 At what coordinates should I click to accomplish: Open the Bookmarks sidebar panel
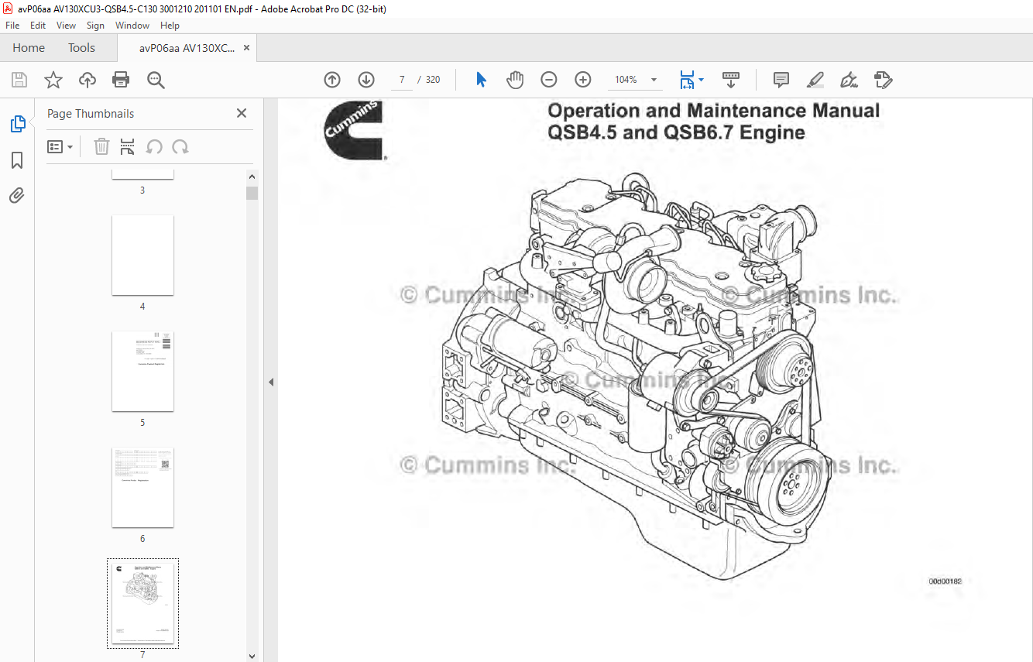pyautogui.click(x=17, y=160)
